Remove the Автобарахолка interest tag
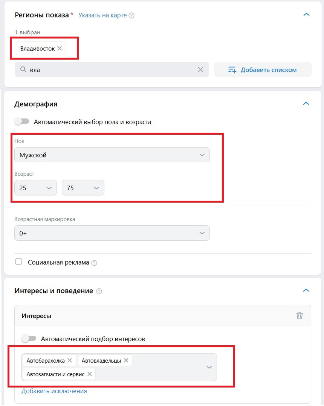The width and height of the screenshot is (324, 406). [70, 361]
